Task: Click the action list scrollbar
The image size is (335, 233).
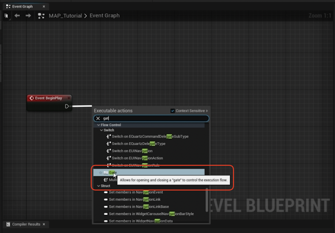Action: (207, 200)
